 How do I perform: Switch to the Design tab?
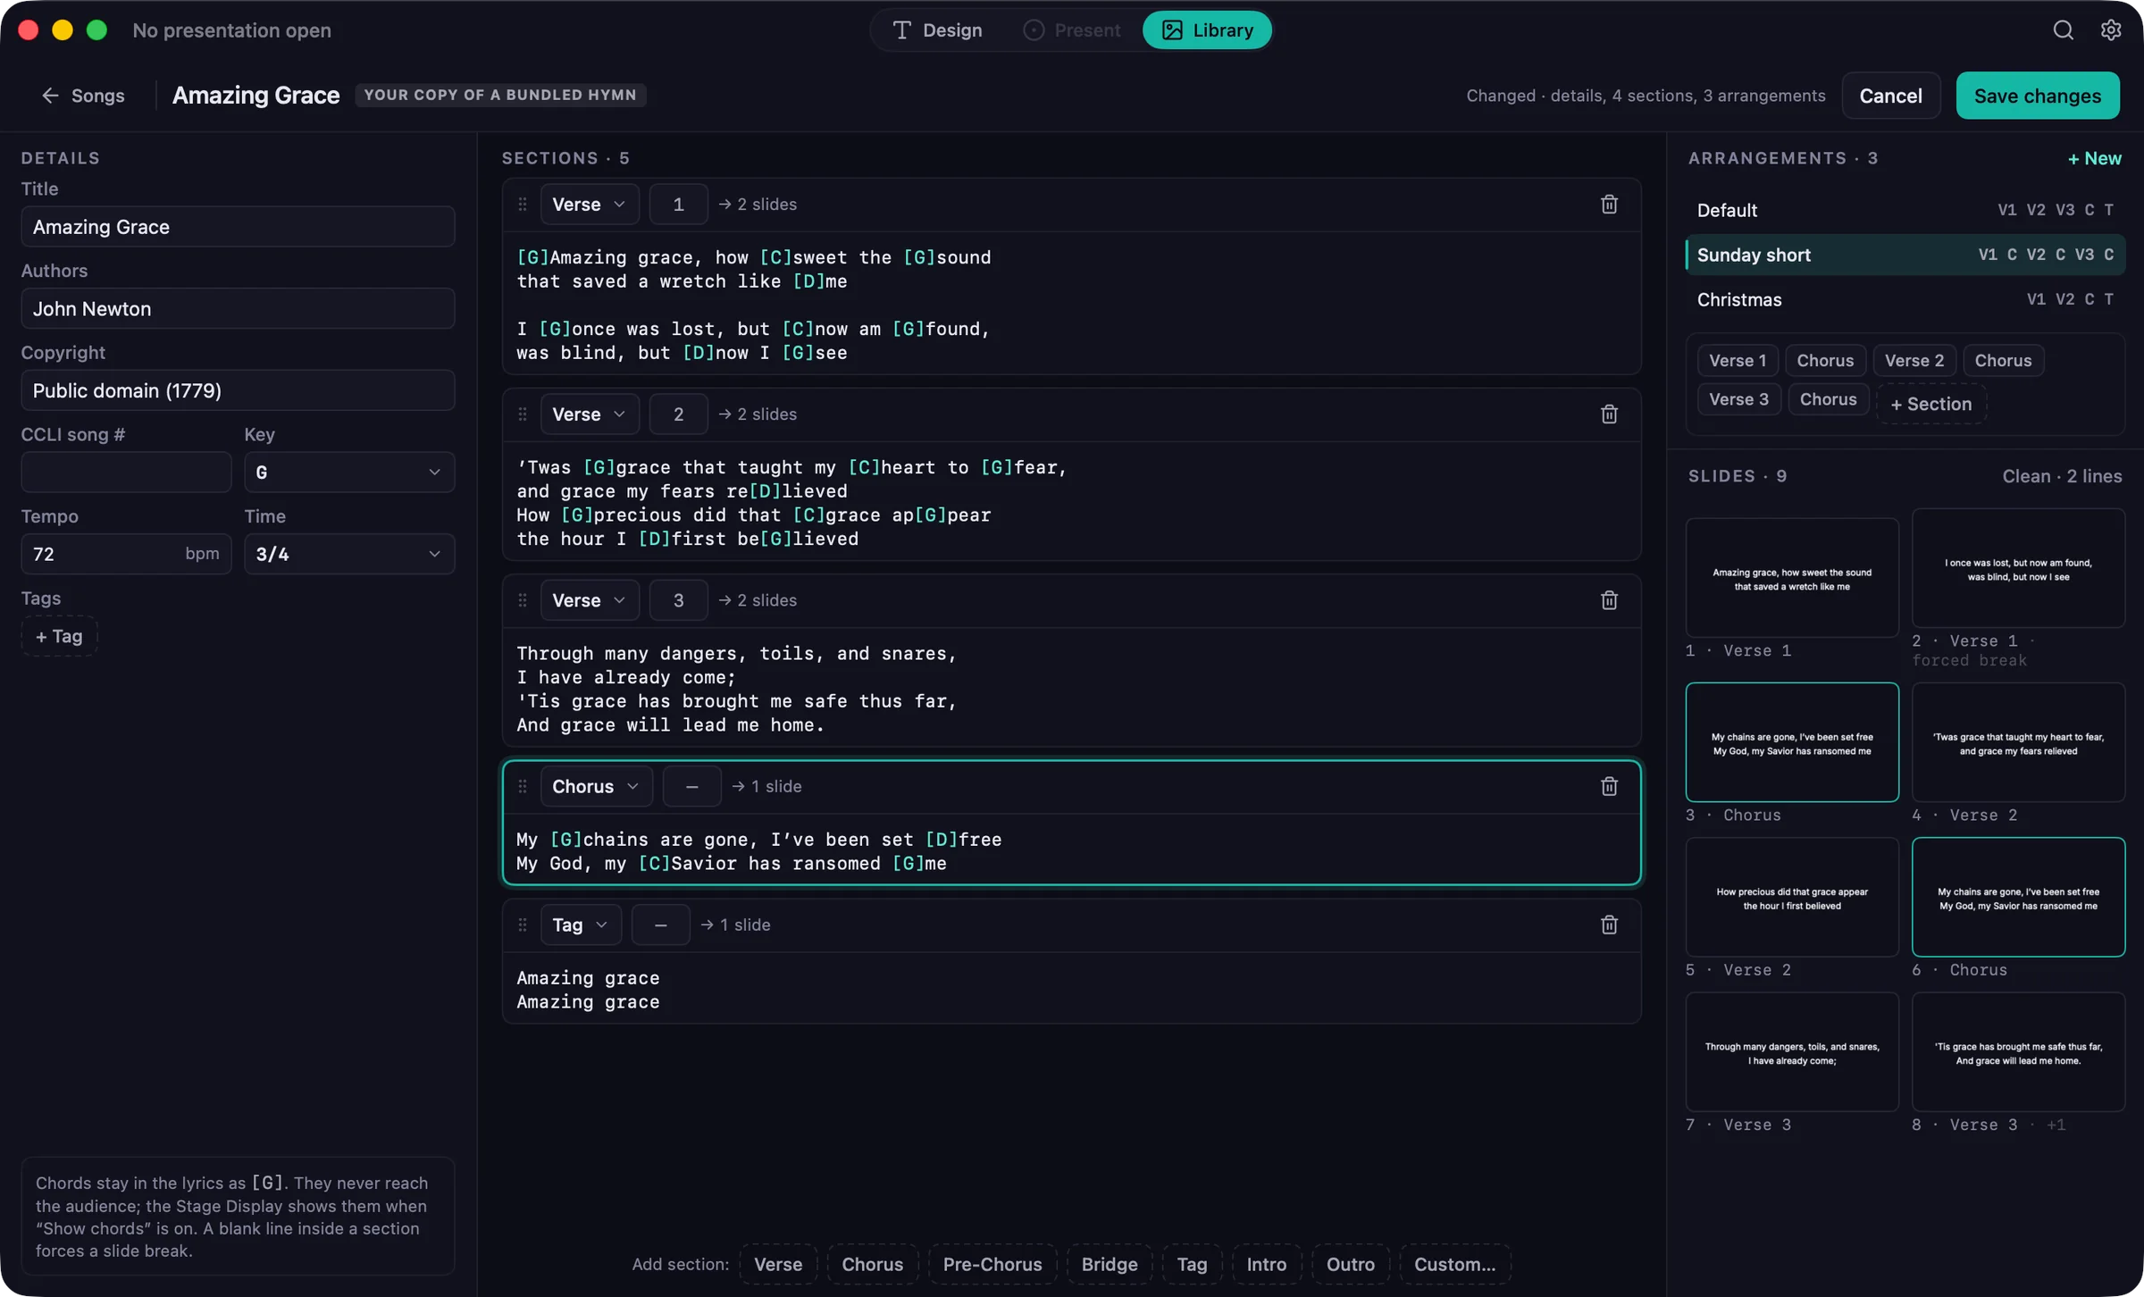(x=938, y=30)
